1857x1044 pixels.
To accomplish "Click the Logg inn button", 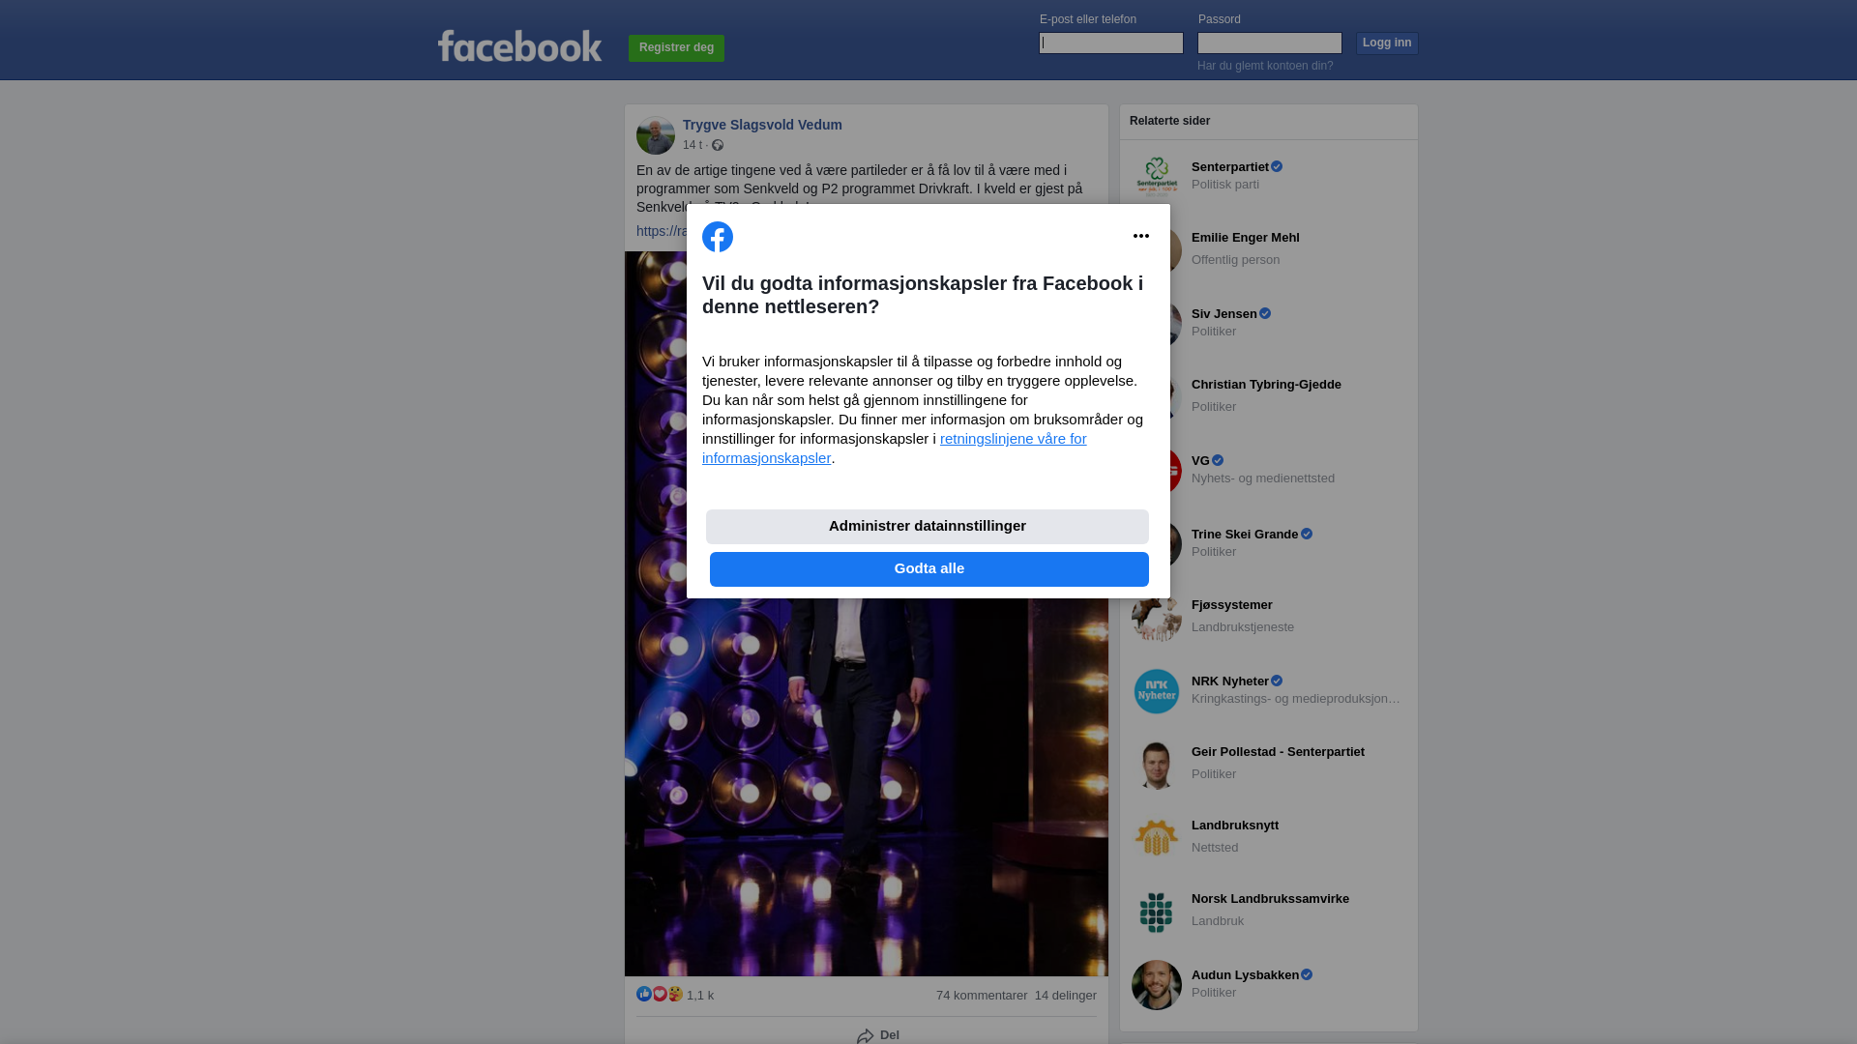I will tap(1387, 43).
